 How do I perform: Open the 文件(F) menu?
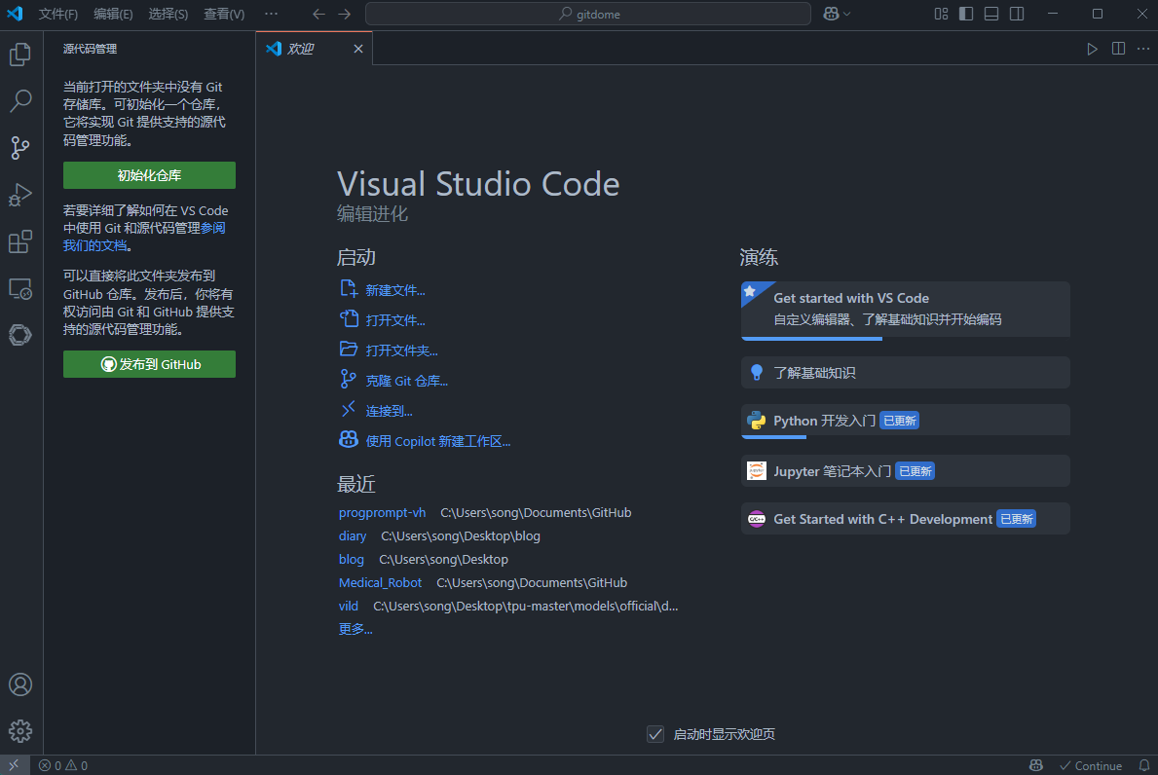click(58, 15)
